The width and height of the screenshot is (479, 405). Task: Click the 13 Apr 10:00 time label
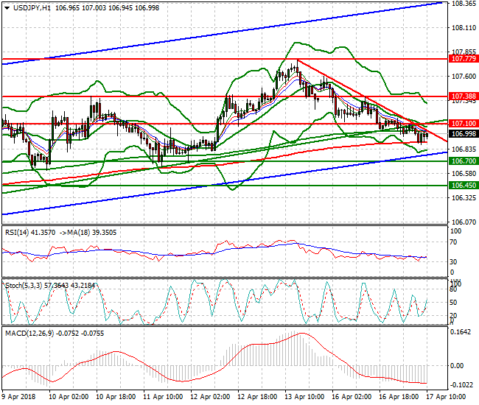tap(304, 397)
